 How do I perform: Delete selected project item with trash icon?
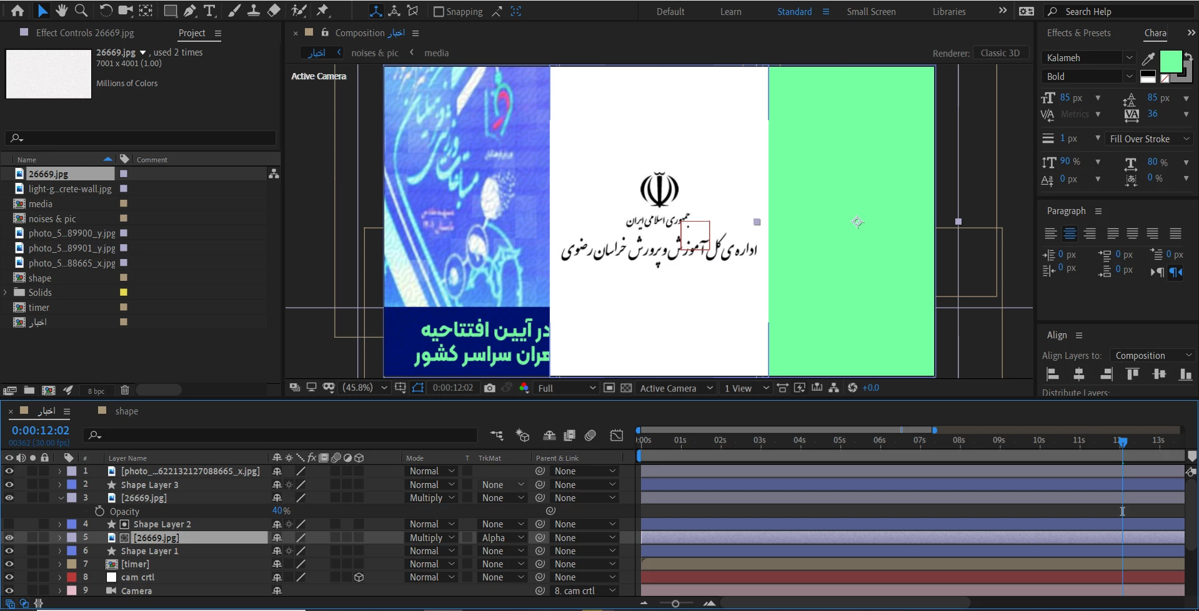125,390
